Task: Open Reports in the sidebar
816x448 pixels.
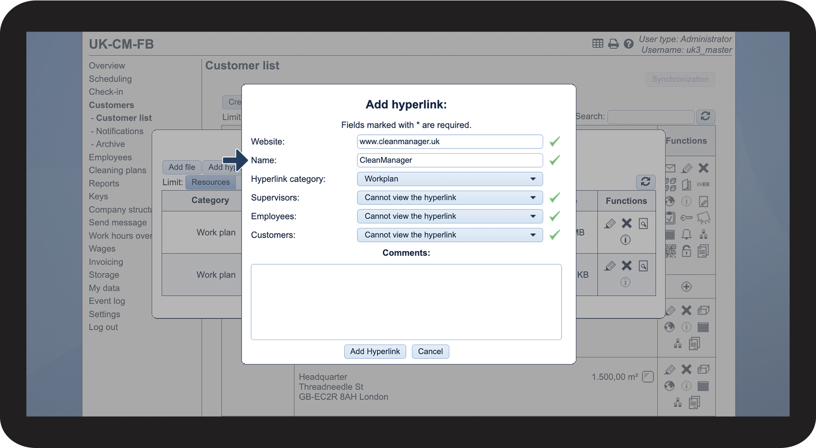Action: pyautogui.click(x=104, y=184)
